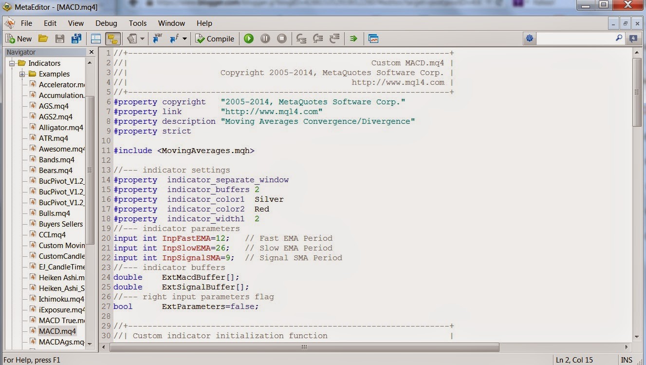This screenshot has height=365, width=646.
Task: Close the Navigator panel
Action: (91, 52)
